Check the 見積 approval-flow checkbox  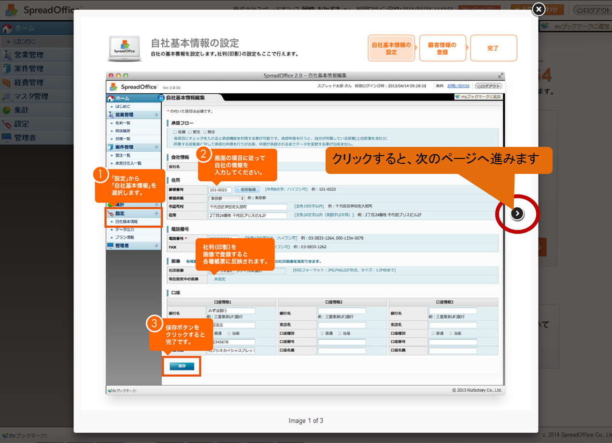coord(175,132)
